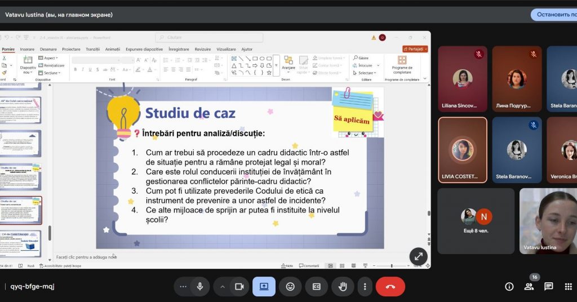
Task: Click the red leave call button
Action: click(x=390, y=286)
